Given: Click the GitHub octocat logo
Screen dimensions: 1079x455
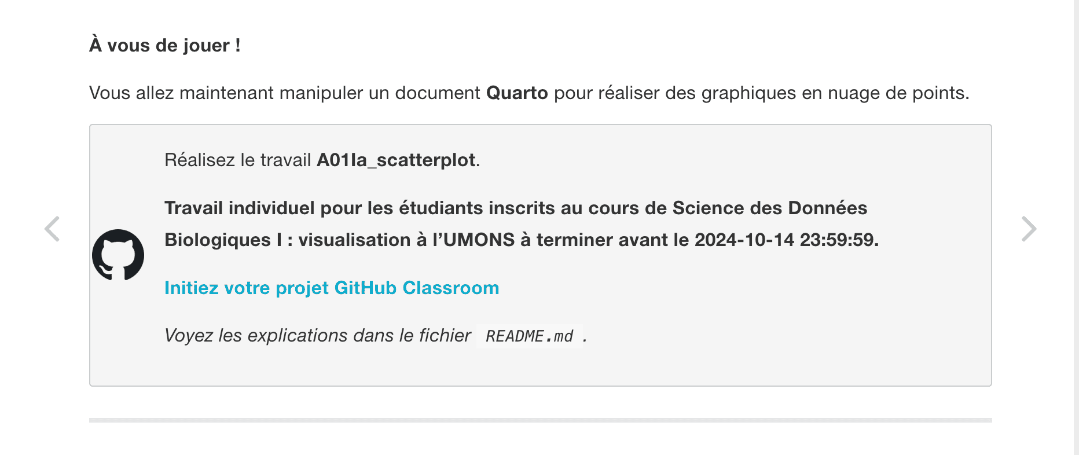Looking at the screenshot, I should tap(118, 255).
